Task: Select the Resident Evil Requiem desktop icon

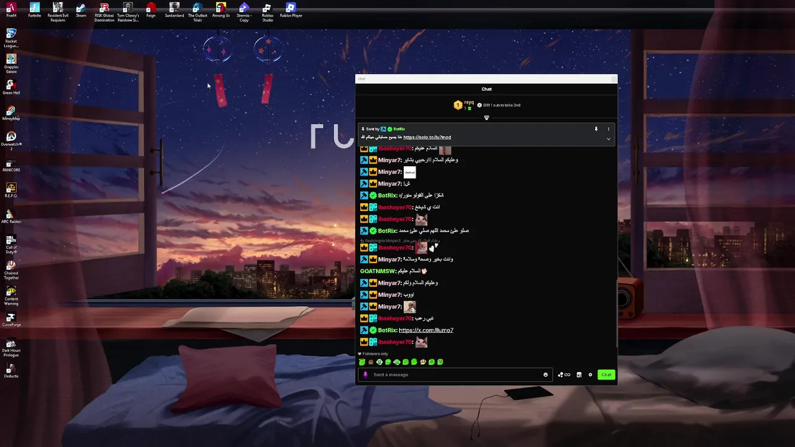Action: (58, 12)
